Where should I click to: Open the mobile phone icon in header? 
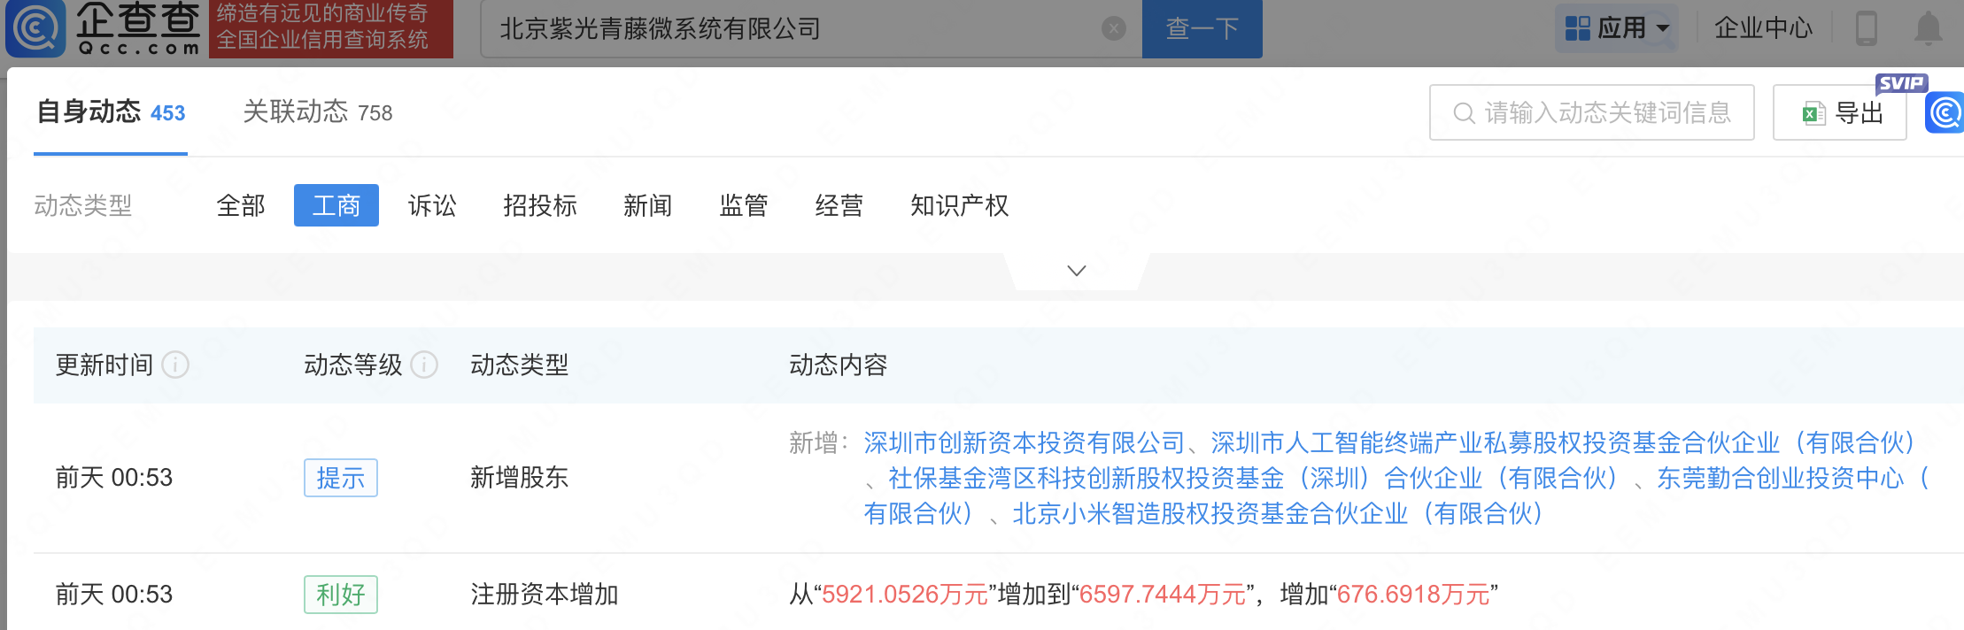1866,28
